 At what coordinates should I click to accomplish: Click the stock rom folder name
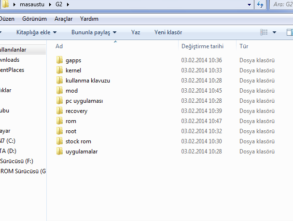tap(78, 141)
